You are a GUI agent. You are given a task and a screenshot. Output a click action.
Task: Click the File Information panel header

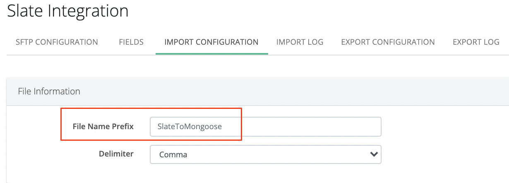(49, 91)
